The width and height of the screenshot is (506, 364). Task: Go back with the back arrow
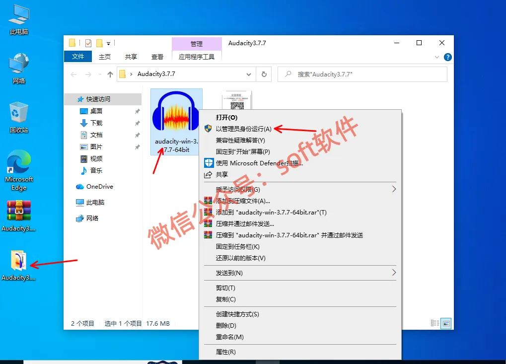[x=73, y=74]
